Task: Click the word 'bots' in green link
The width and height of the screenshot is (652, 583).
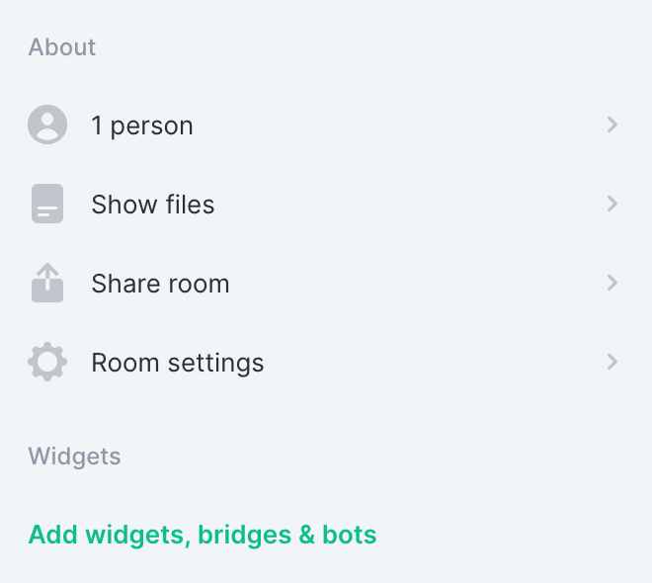Action: [350, 535]
